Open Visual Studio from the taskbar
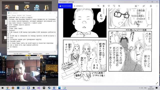This screenshot has height=90, width=160. pyautogui.click(x=39, y=88)
